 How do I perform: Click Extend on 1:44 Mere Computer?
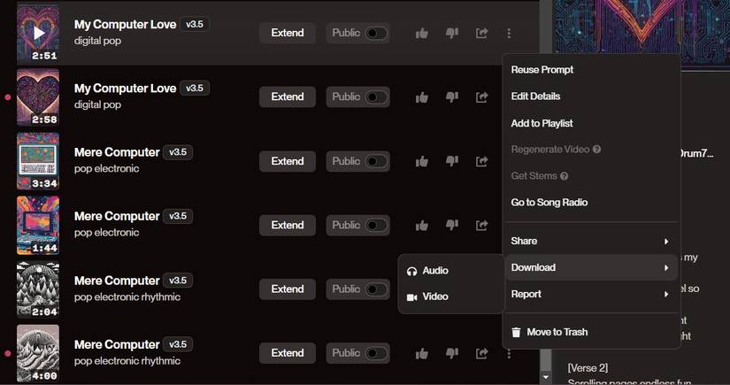(x=288, y=225)
